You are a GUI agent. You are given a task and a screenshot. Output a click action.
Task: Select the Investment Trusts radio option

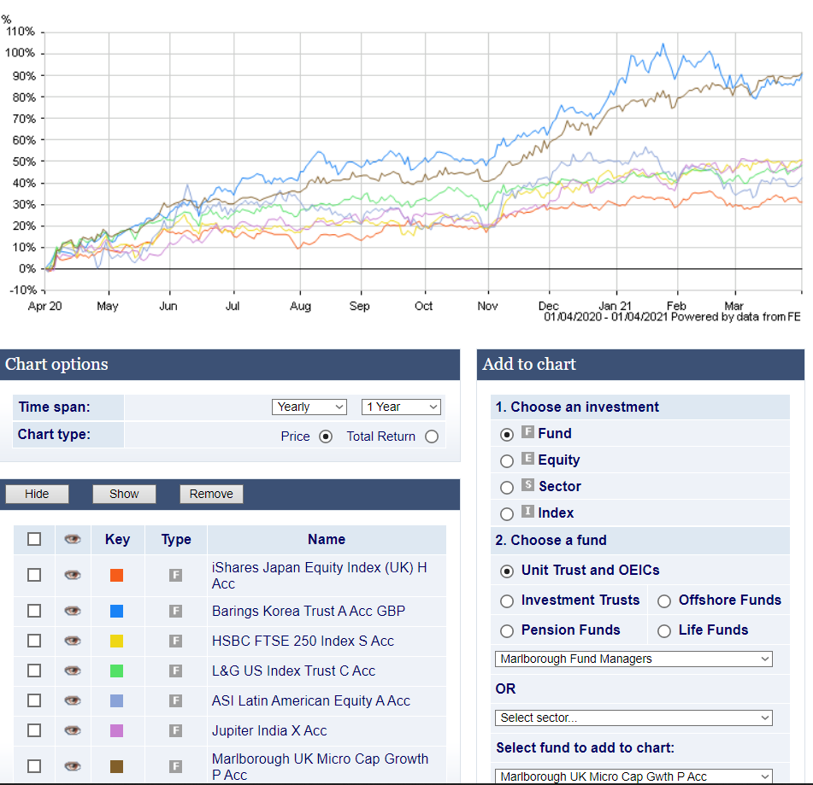(x=507, y=601)
